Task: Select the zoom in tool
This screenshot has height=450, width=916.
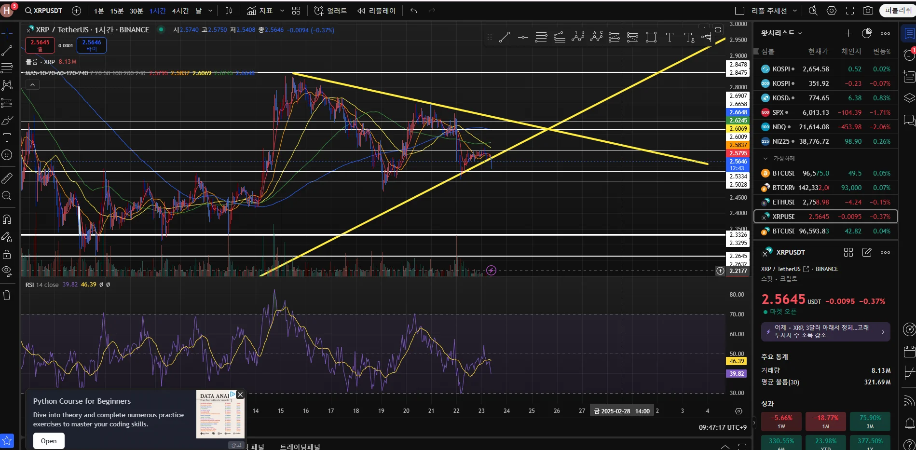Action: click(x=7, y=196)
